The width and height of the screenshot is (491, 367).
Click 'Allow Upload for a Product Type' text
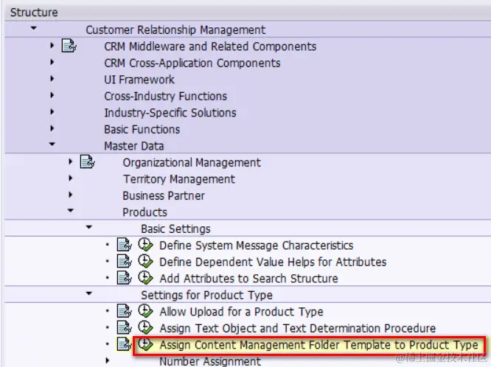point(241,312)
